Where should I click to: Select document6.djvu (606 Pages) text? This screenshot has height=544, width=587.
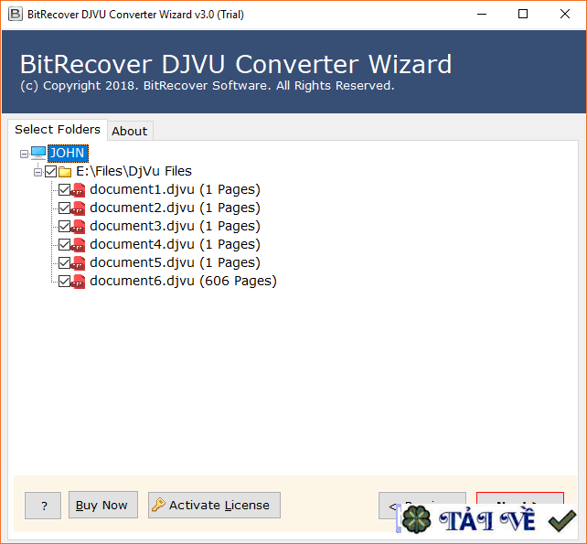pos(183,282)
